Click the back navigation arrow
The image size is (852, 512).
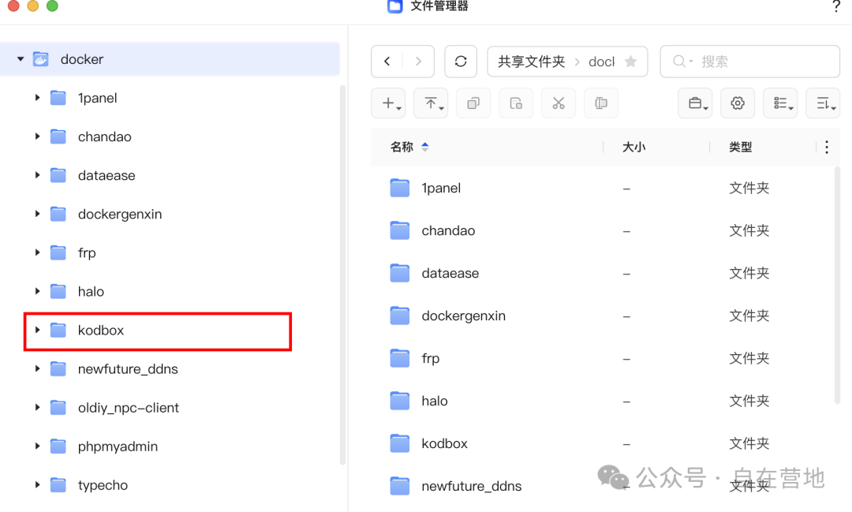point(387,62)
